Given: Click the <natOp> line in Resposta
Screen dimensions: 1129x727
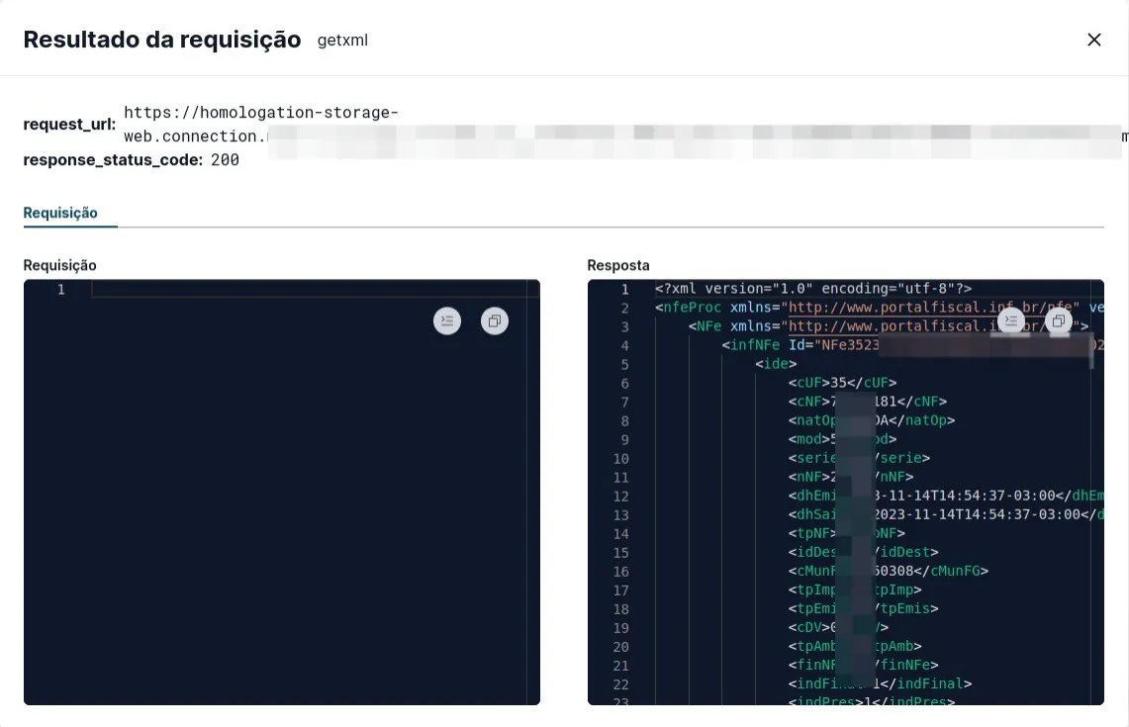Looking at the screenshot, I should 871,420.
